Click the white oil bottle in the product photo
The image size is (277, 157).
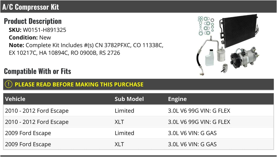[x=210, y=58]
